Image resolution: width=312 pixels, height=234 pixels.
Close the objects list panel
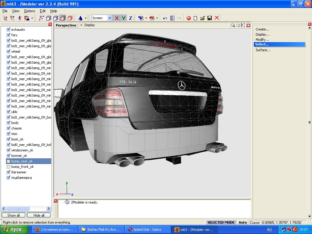50,24
